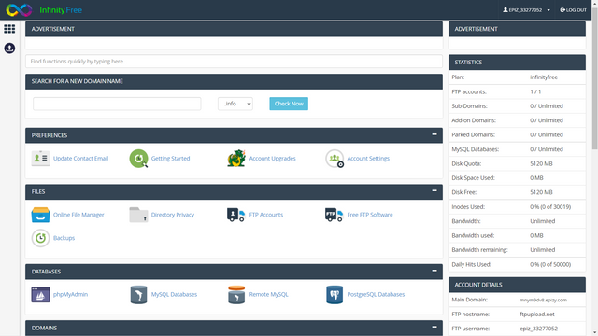Open the Account Settings link
Image resolution: width=598 pixels, height=336 pixels.
368,158
